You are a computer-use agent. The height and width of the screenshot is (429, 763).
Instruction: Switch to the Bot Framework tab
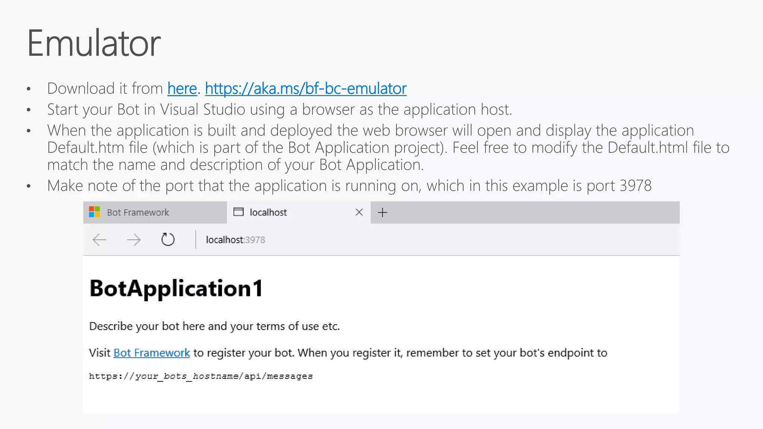pos(155,213)
